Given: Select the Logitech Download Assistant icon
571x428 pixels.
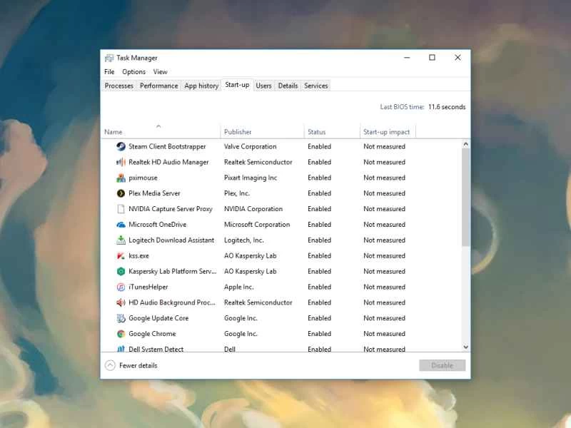Looking at the screenshot, I should 120,240.
